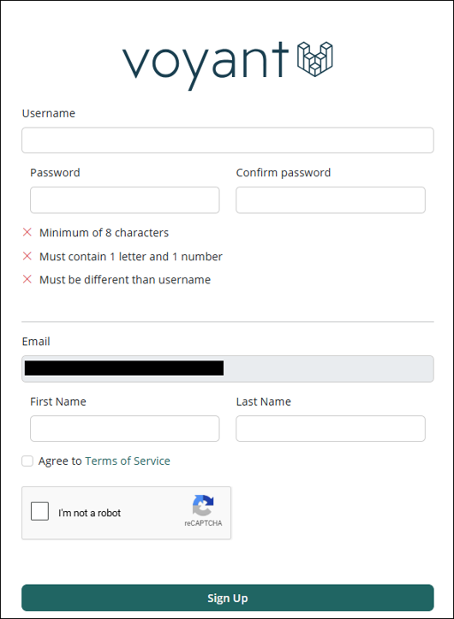Activate the Confirm password field
This screenshot has width=454, height=619.
click(x=331, y=200)
